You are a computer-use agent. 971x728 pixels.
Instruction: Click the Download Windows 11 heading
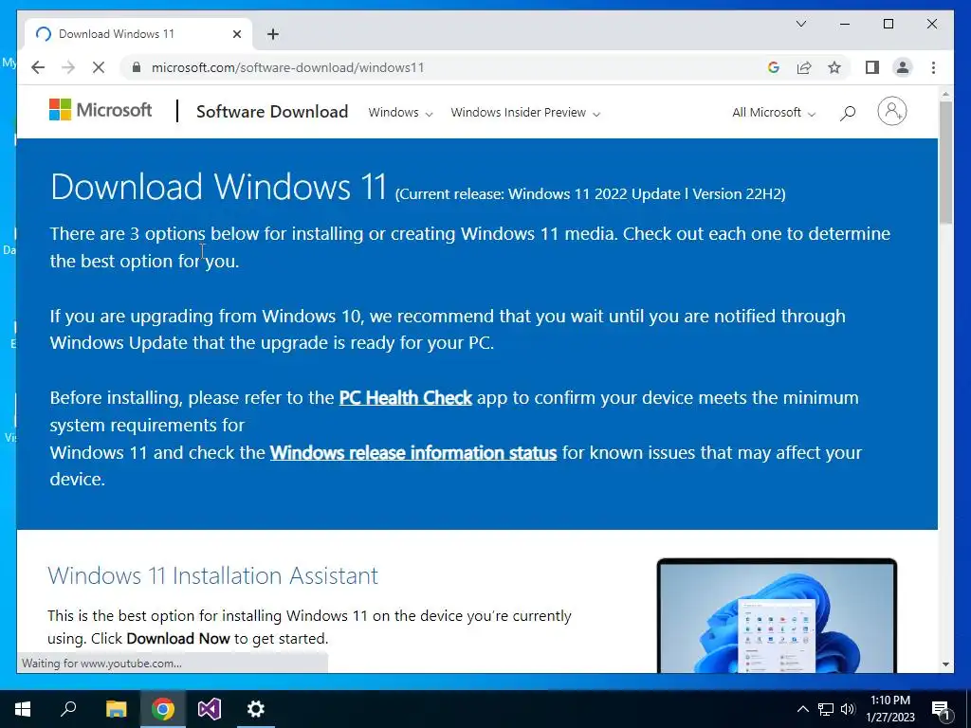[219, 187]
